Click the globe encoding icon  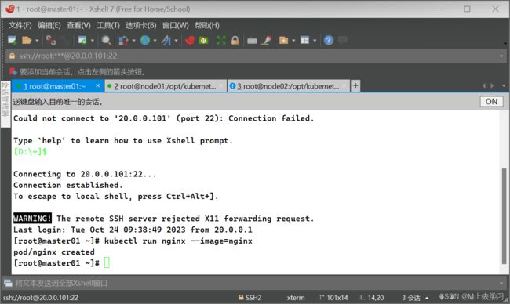coord(145,40)
